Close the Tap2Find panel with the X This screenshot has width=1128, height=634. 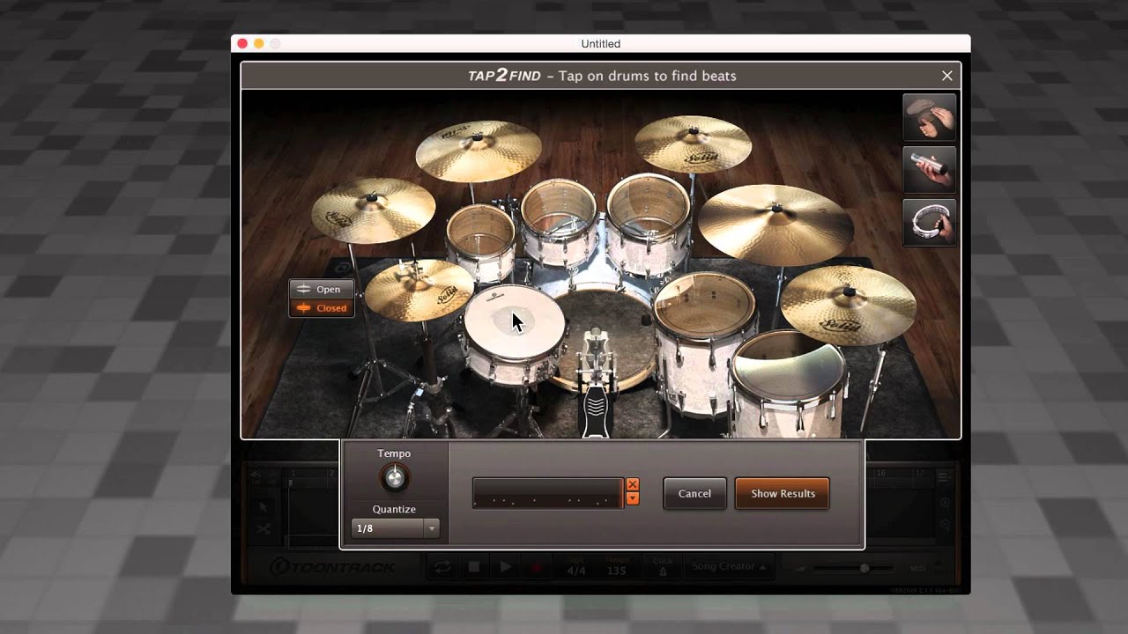coord(947,76)
